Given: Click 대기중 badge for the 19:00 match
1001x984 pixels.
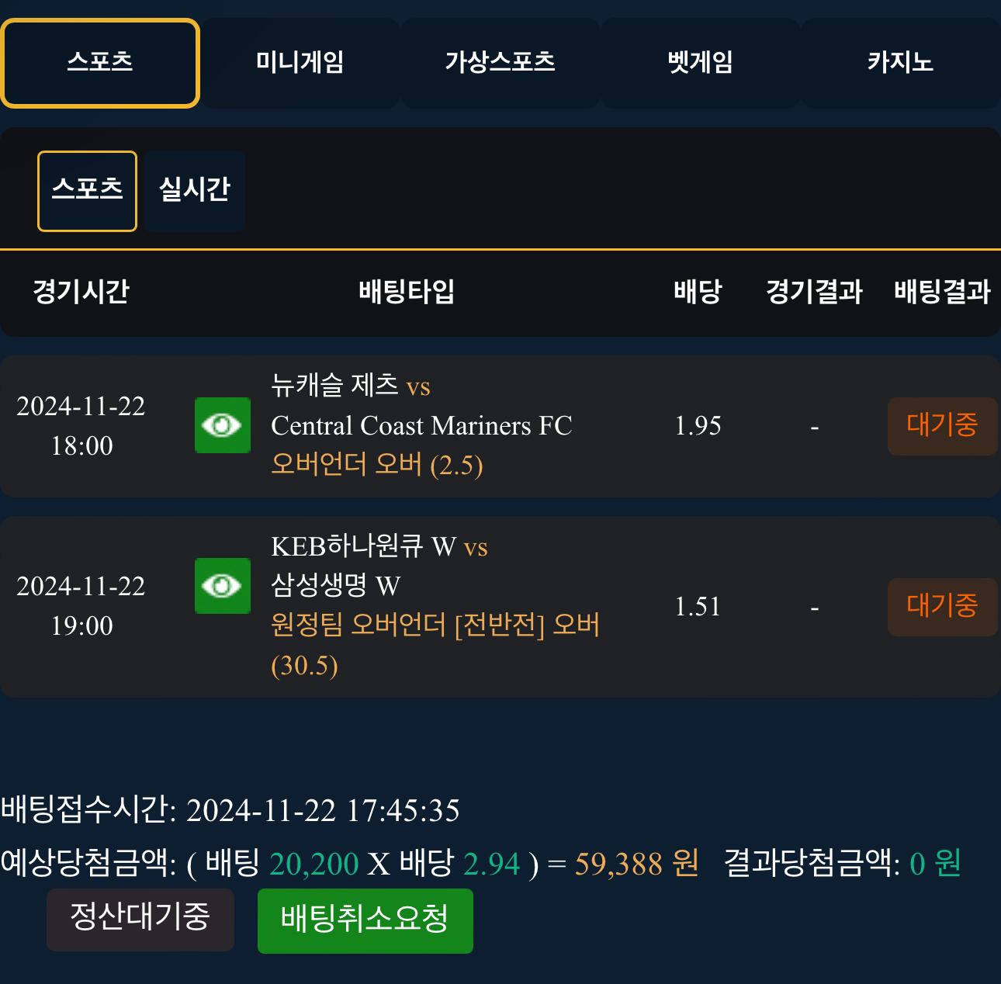Looking at the screenshot, I should [942, 607].
